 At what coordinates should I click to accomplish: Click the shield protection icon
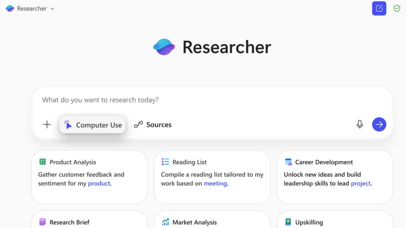click(397, 8)
